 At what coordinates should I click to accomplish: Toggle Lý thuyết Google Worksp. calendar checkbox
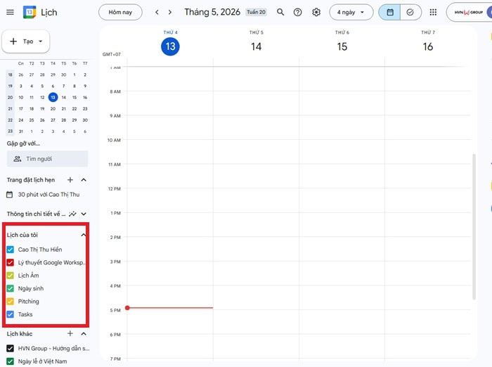[11, 262]
